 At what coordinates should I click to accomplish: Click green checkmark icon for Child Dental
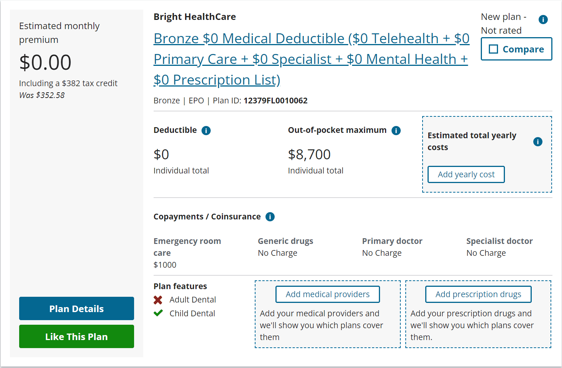click(x=158, y=313)
